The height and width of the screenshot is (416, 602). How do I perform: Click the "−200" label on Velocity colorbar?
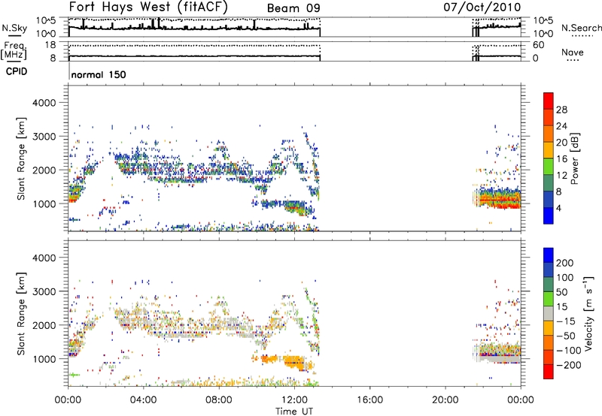point(567,365)
